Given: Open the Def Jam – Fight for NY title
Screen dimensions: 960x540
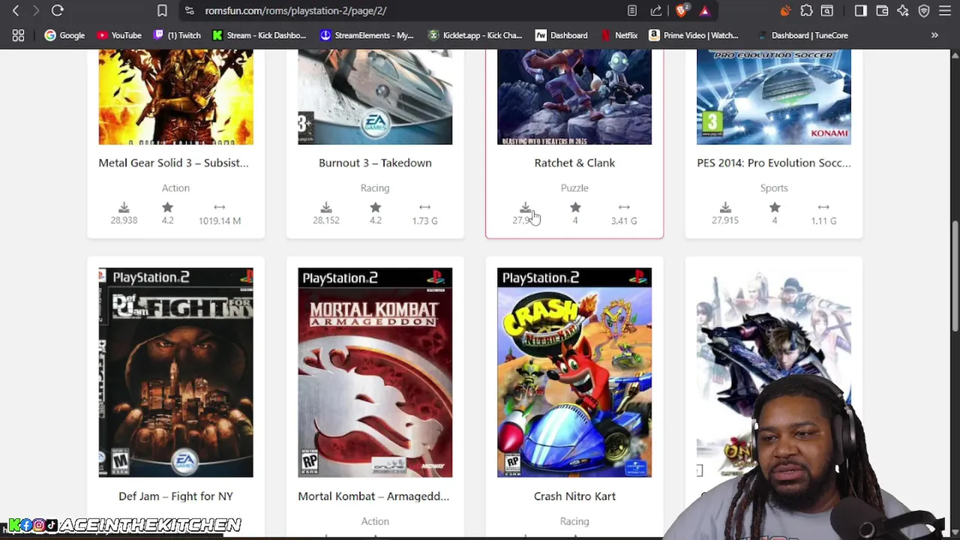Looking at the screenshot, I should click(x=175, y=496).
